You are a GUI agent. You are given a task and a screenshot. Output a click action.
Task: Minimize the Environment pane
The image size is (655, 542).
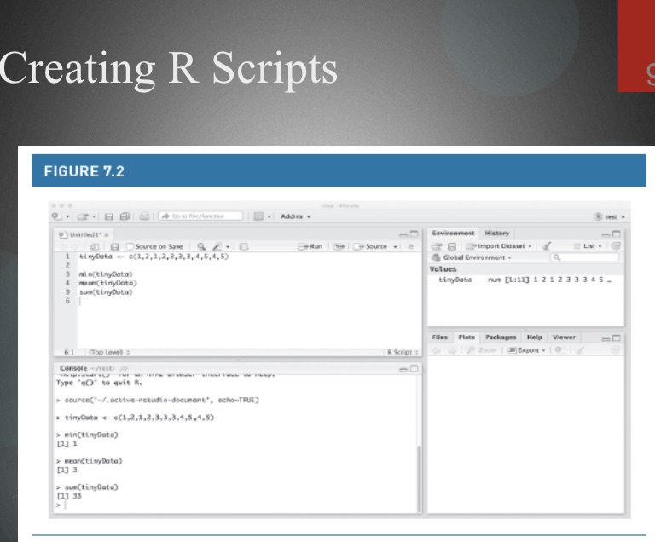click(606, 234)
